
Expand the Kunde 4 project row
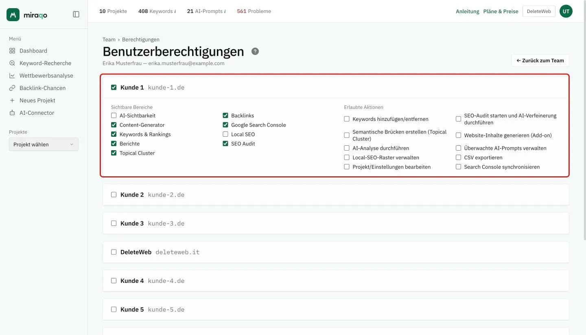click(336, 281)
